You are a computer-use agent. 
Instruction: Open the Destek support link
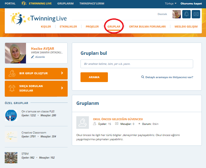162,14
